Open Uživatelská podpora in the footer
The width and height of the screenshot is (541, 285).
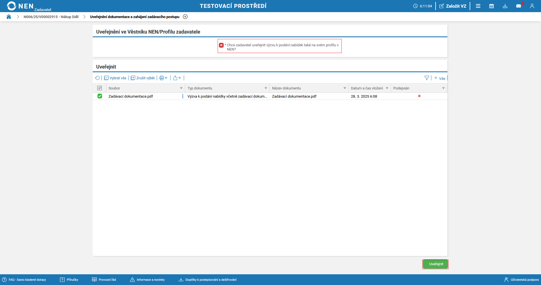click(x=521, y=280)
